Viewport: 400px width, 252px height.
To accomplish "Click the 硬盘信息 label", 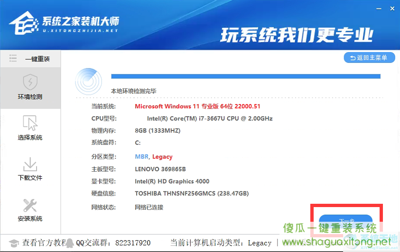I will [103, 193].
